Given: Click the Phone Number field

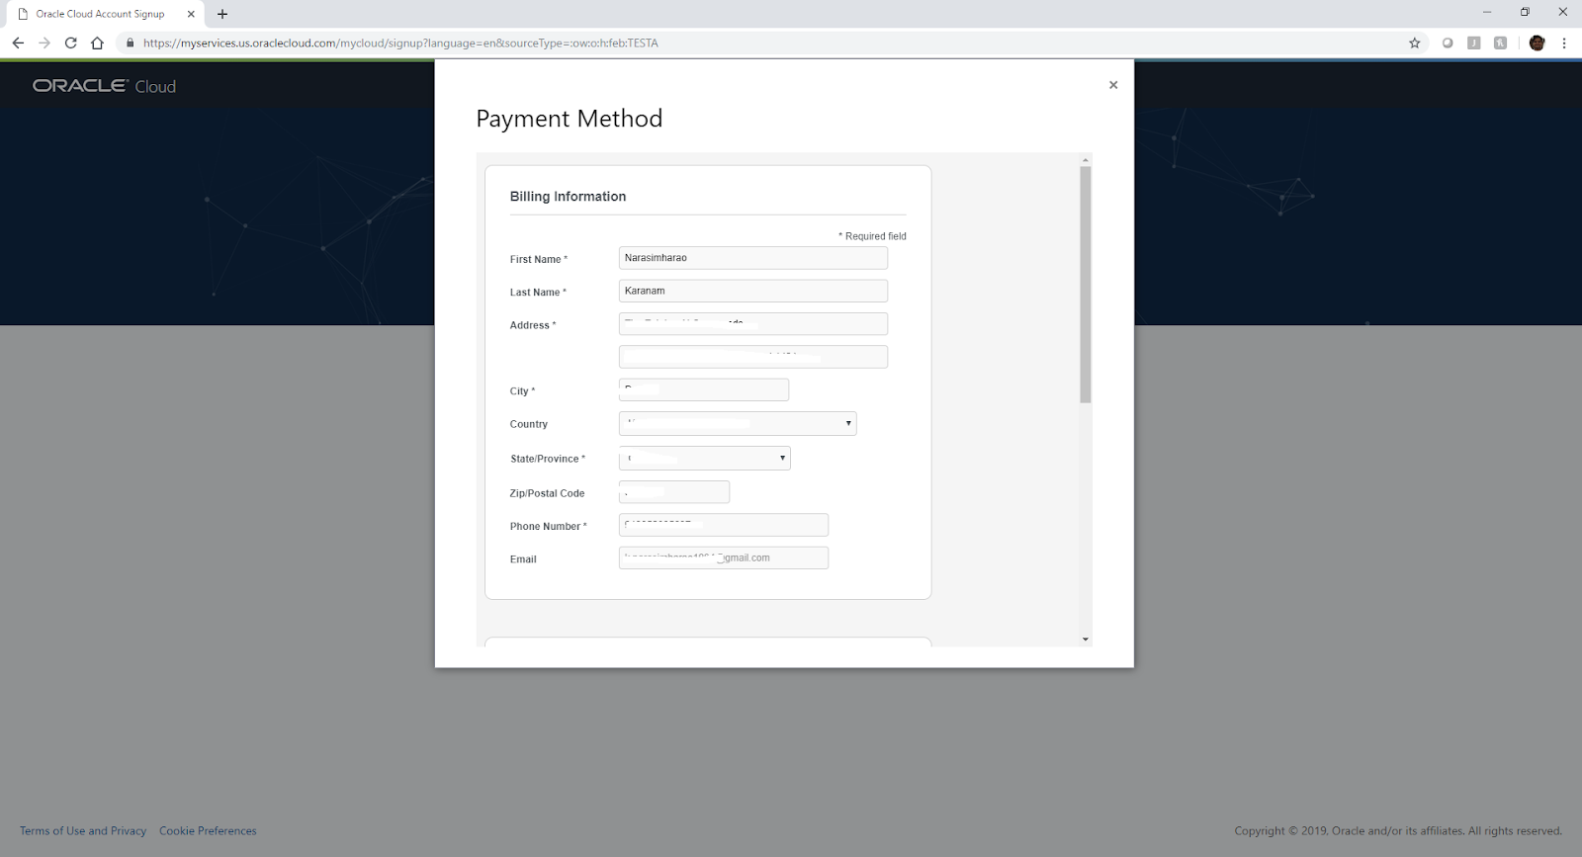Looking at the screenshot, I should [723, 525].
